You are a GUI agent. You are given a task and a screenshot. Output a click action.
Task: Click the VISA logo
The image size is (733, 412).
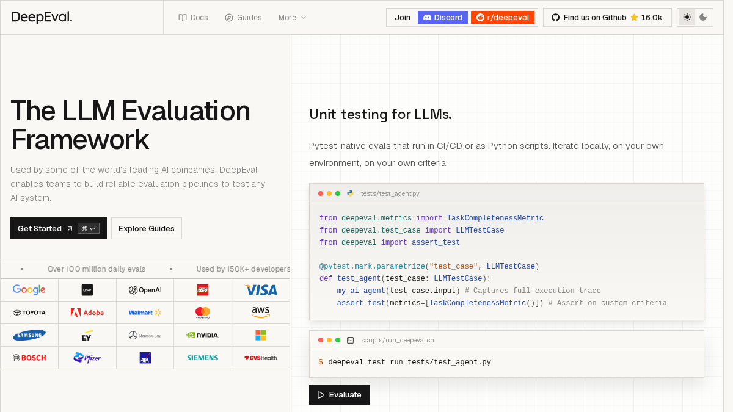click(x=261, y=290)
